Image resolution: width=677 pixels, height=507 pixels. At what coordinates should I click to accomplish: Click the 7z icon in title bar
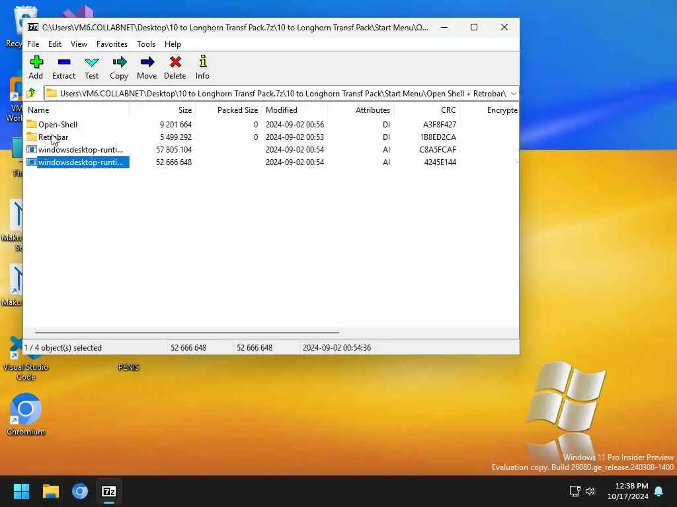[33, 27]
